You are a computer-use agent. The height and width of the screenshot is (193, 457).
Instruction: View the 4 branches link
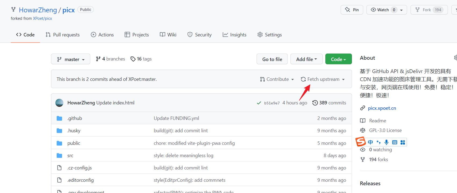point(110,59)
